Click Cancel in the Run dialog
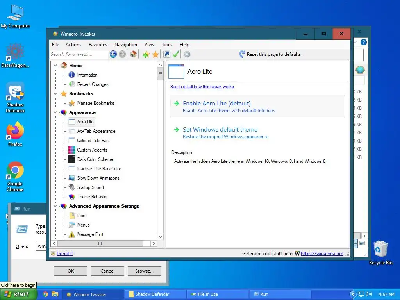The width and height of the screenshot is (400, 300). tap(107, 271)
